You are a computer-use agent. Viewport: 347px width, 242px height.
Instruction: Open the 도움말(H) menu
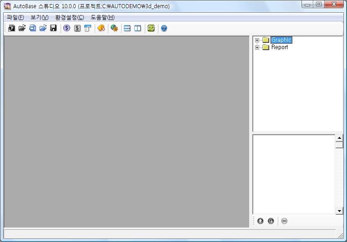click(x=102, y=17)
